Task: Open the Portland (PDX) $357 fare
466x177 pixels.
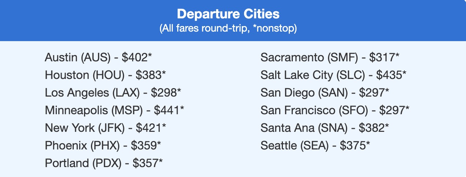Action: (x=103, y=163)
